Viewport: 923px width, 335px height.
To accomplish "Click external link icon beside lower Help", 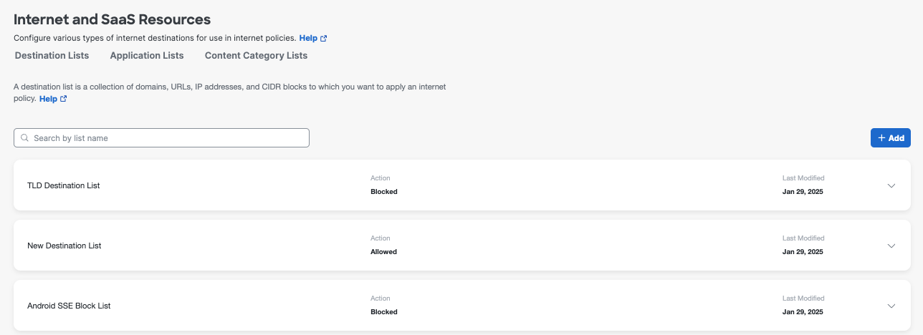I will pos(64,99).
